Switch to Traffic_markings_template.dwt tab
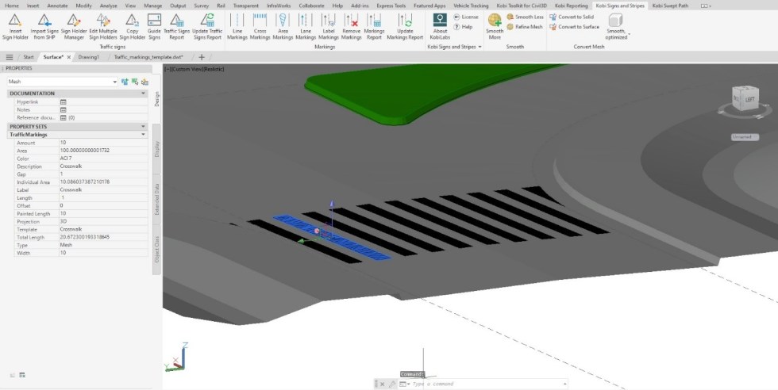Viewport: 778px width, 390px height. click(148, 57)
